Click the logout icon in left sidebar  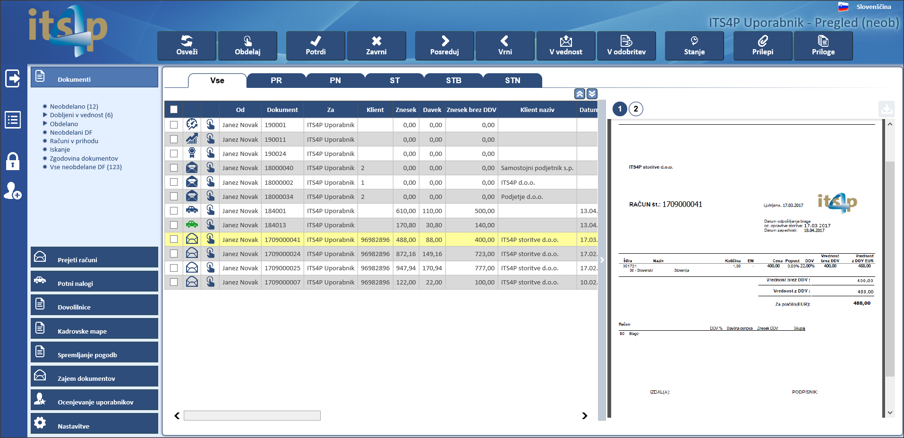[x=13, y=78]
